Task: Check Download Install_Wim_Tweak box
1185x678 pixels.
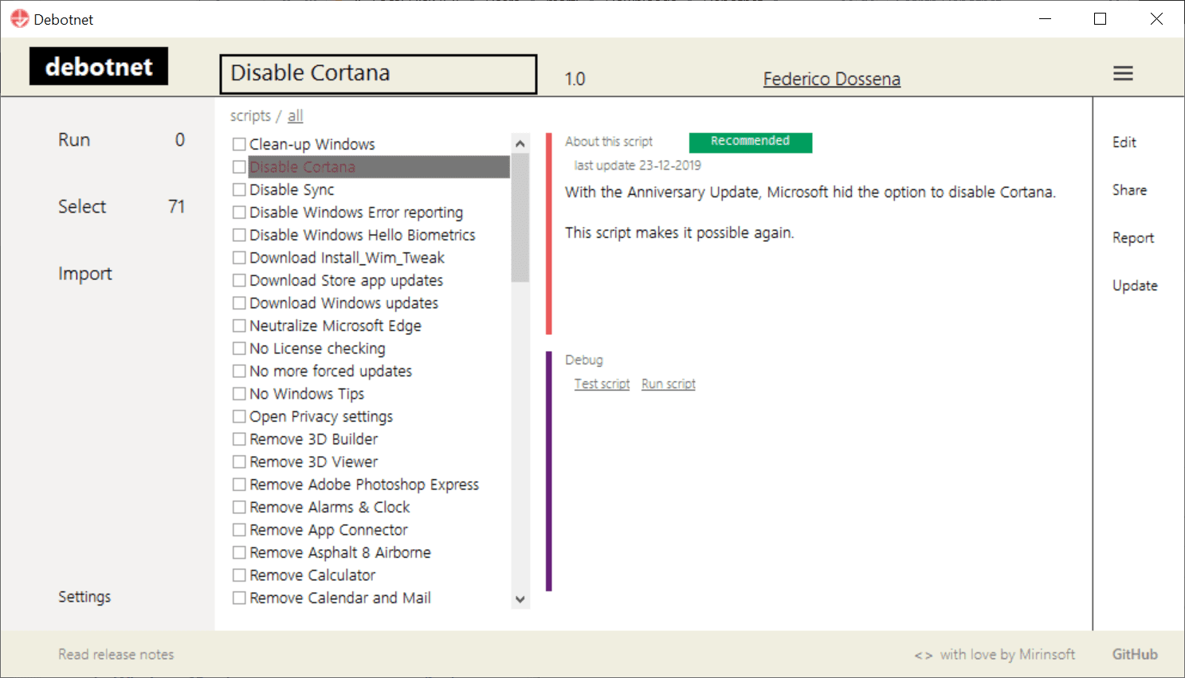Action: click(x=239, y=258)
